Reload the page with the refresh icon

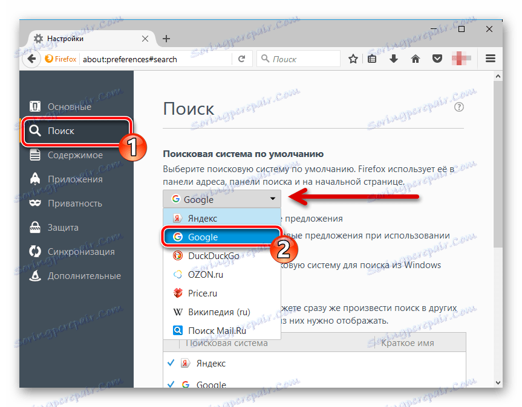tap(242, 59)
